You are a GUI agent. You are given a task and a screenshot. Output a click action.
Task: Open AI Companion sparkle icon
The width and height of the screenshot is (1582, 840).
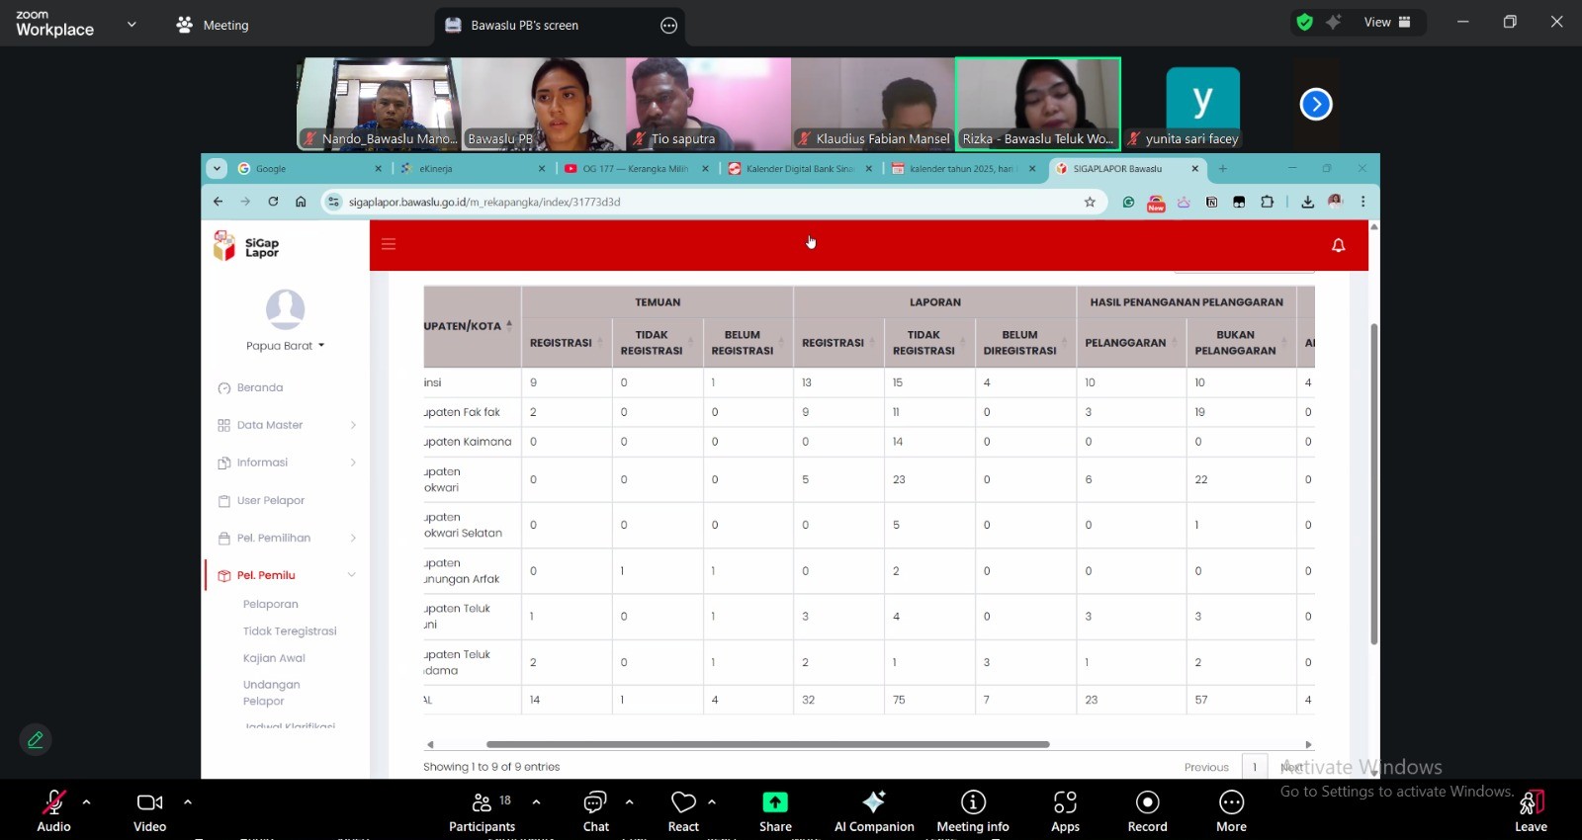874,803
